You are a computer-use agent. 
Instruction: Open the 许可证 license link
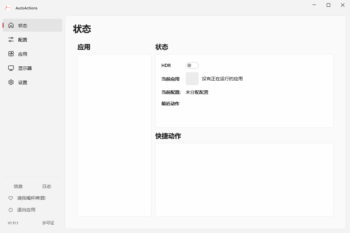point(48,223)
